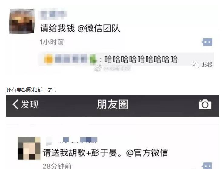Image resolution: width=222 pixels, height=169 pixels.
Task: Tap the camera icon in Moments header
Action: pyautogui.click(x=205, y=104)
